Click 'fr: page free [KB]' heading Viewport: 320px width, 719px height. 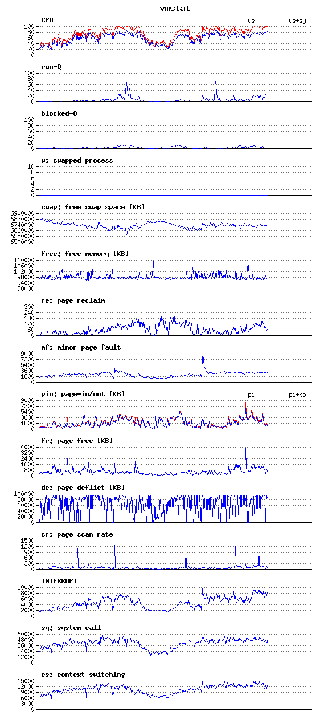pyautogui.click(x=77, y=441)
